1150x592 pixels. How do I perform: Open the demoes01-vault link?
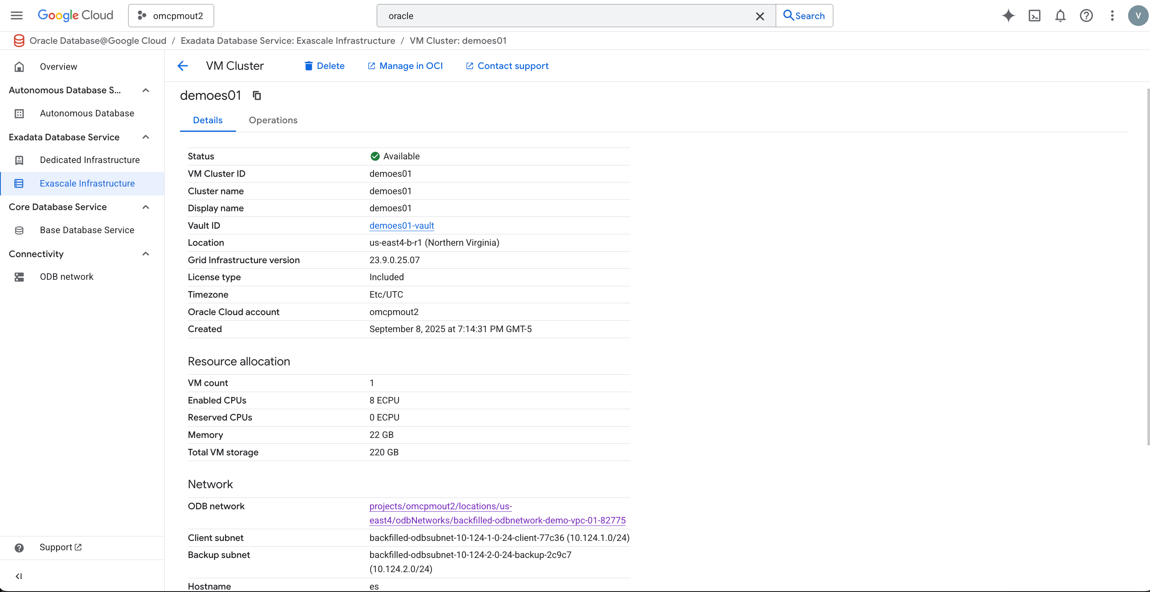[x=401, y=225]
